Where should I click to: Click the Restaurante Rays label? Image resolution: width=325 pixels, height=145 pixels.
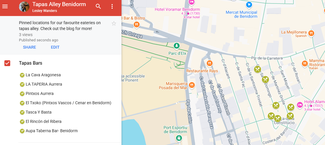202,71
